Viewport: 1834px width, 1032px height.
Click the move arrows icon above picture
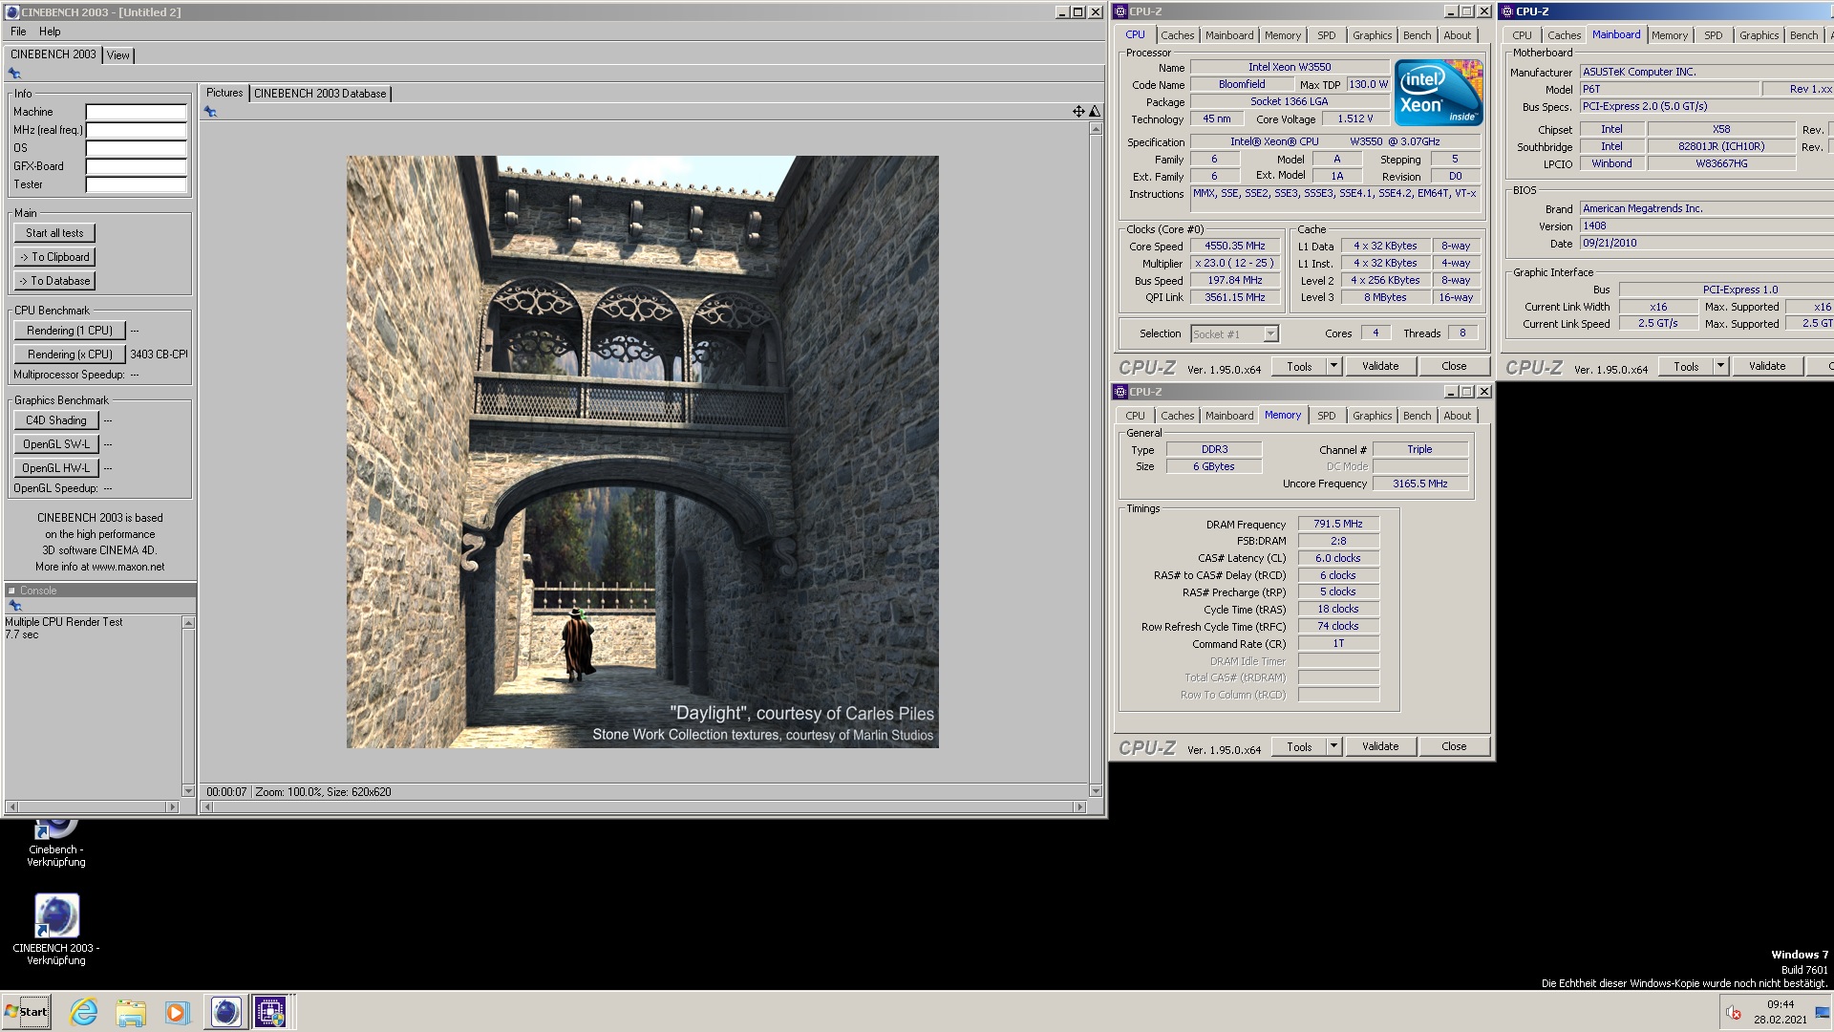click(x=1078, y=112)
